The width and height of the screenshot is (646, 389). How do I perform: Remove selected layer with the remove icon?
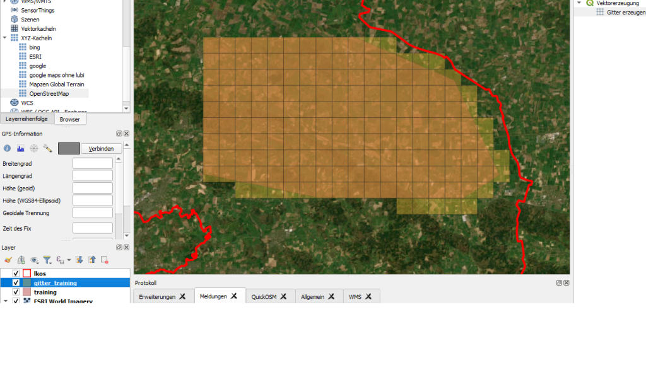[105, 259]
